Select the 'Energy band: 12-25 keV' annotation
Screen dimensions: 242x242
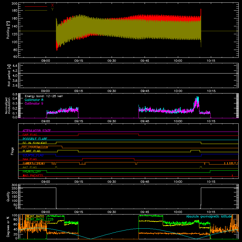44,96
